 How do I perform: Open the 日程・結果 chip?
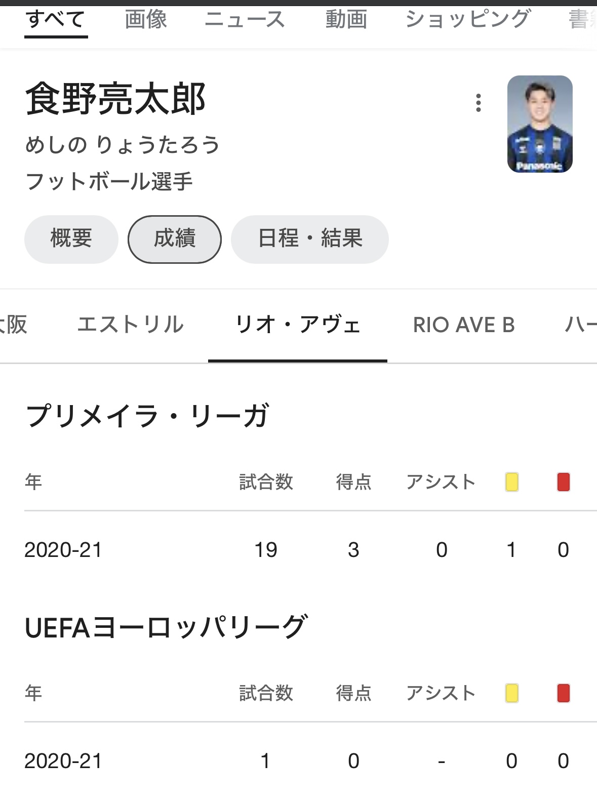310,239
